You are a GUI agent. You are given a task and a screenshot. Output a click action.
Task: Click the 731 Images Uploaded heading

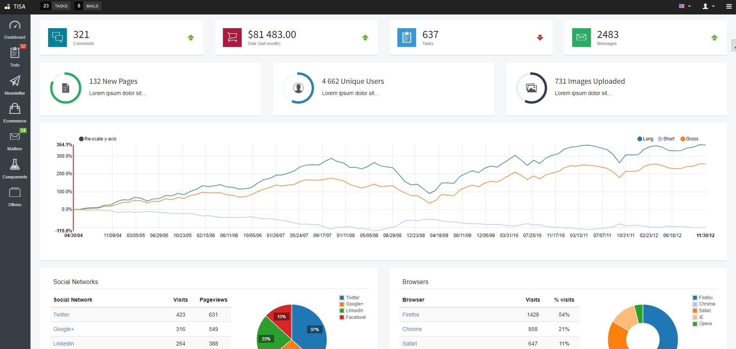[x=590, y=81]
